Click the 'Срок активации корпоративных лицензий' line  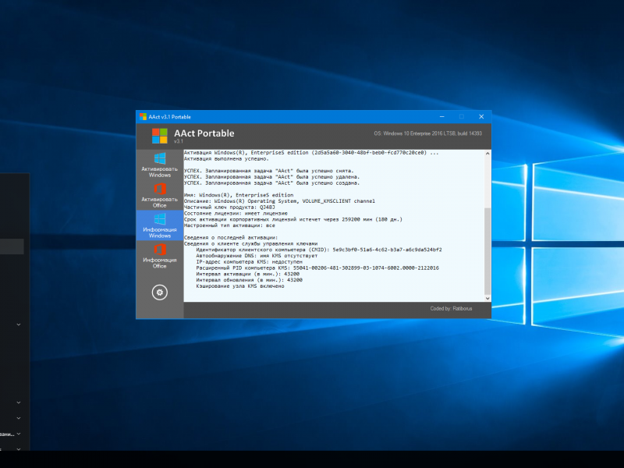point(293,219)
